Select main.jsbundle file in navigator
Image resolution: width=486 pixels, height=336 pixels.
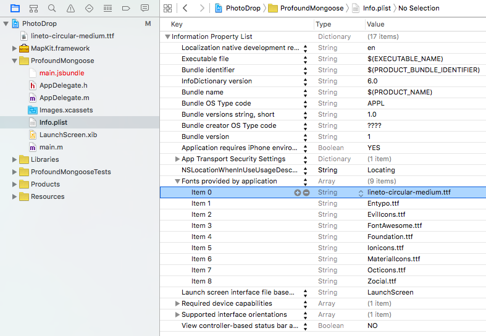(62, 73)
